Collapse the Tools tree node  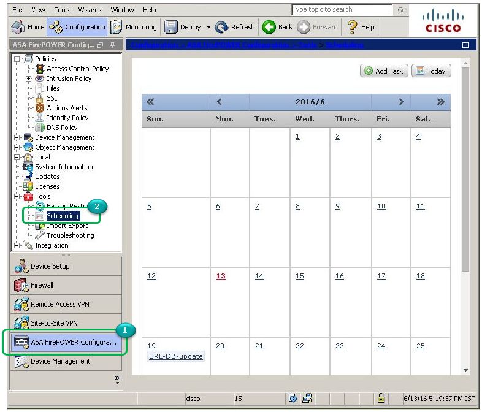pos(17,196)
